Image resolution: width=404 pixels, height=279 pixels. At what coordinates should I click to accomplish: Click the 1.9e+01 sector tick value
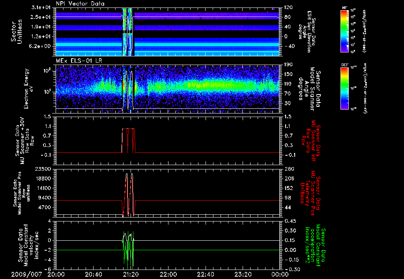point(41,27)
